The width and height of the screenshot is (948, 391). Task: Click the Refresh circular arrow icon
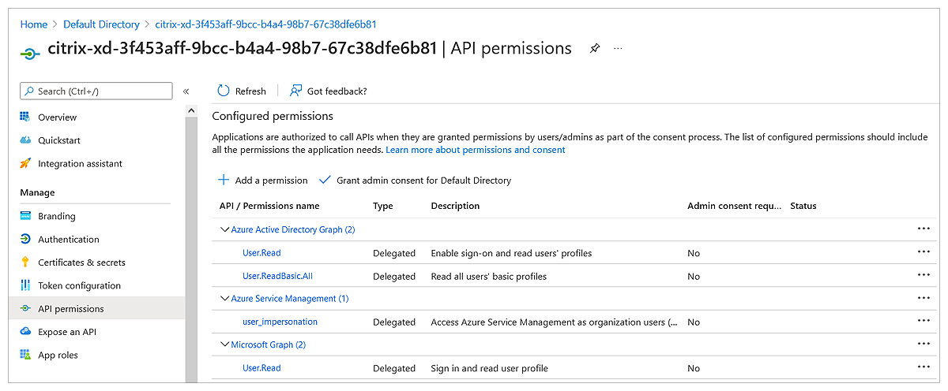pyautogui.click(x=224, y=91)
